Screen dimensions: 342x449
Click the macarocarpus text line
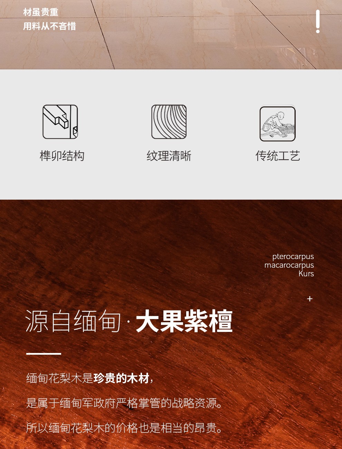pyautogui.click(x=289, y=265)
